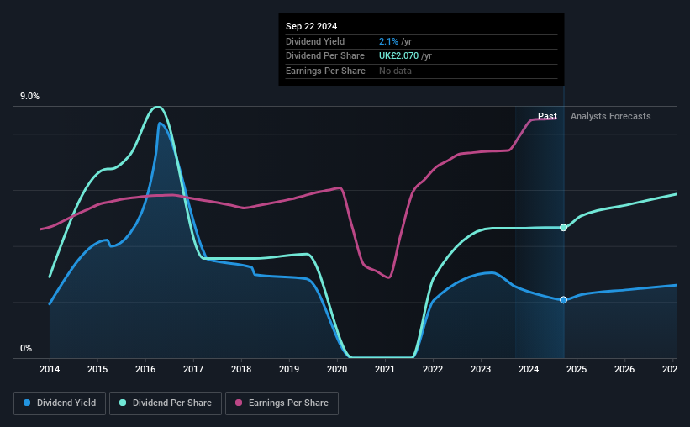Click the 2021 x-axis label

385,369
